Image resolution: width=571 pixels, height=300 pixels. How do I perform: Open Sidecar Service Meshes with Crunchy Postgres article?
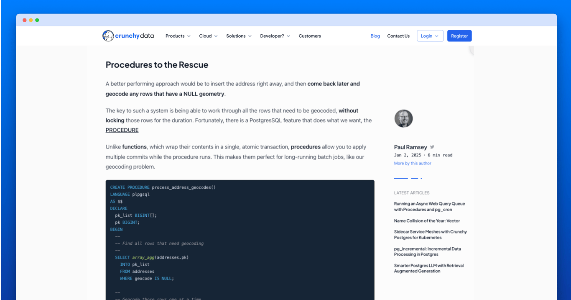click(430, 234)
